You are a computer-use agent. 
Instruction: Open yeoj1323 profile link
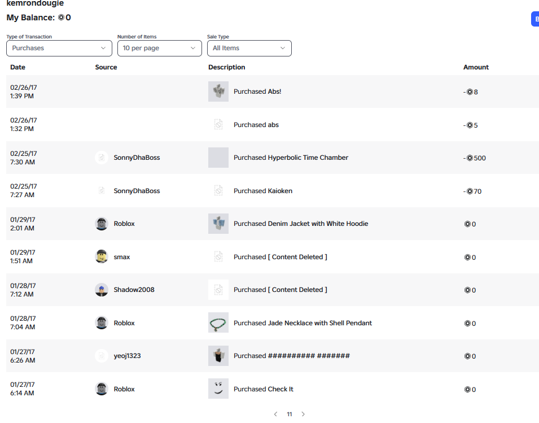point(127,356)
